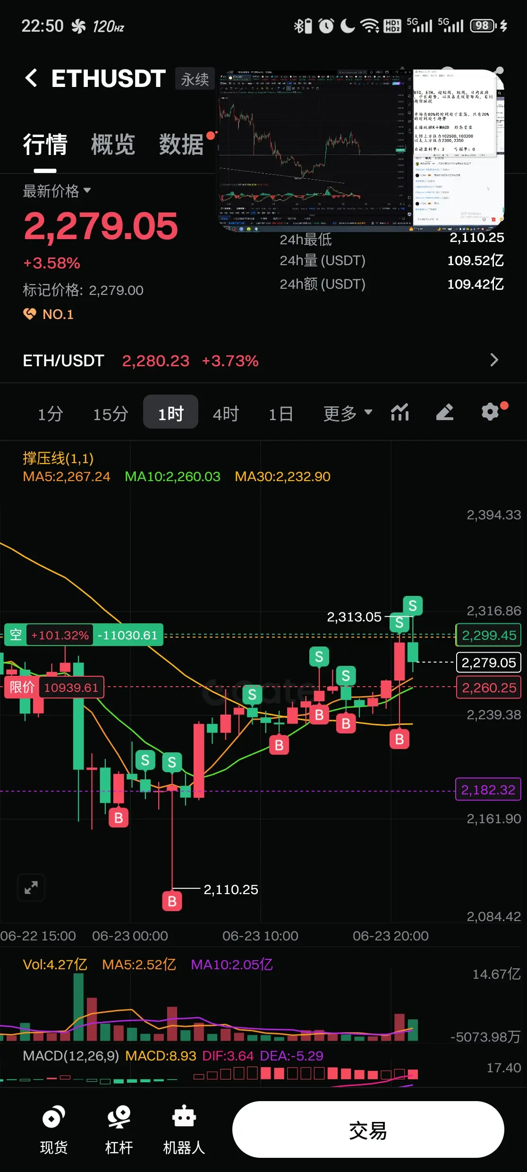The width and height of the screenshot is (527, 1172).
Task: Tap the alarm clock status icon
Action: click(326, 26)
